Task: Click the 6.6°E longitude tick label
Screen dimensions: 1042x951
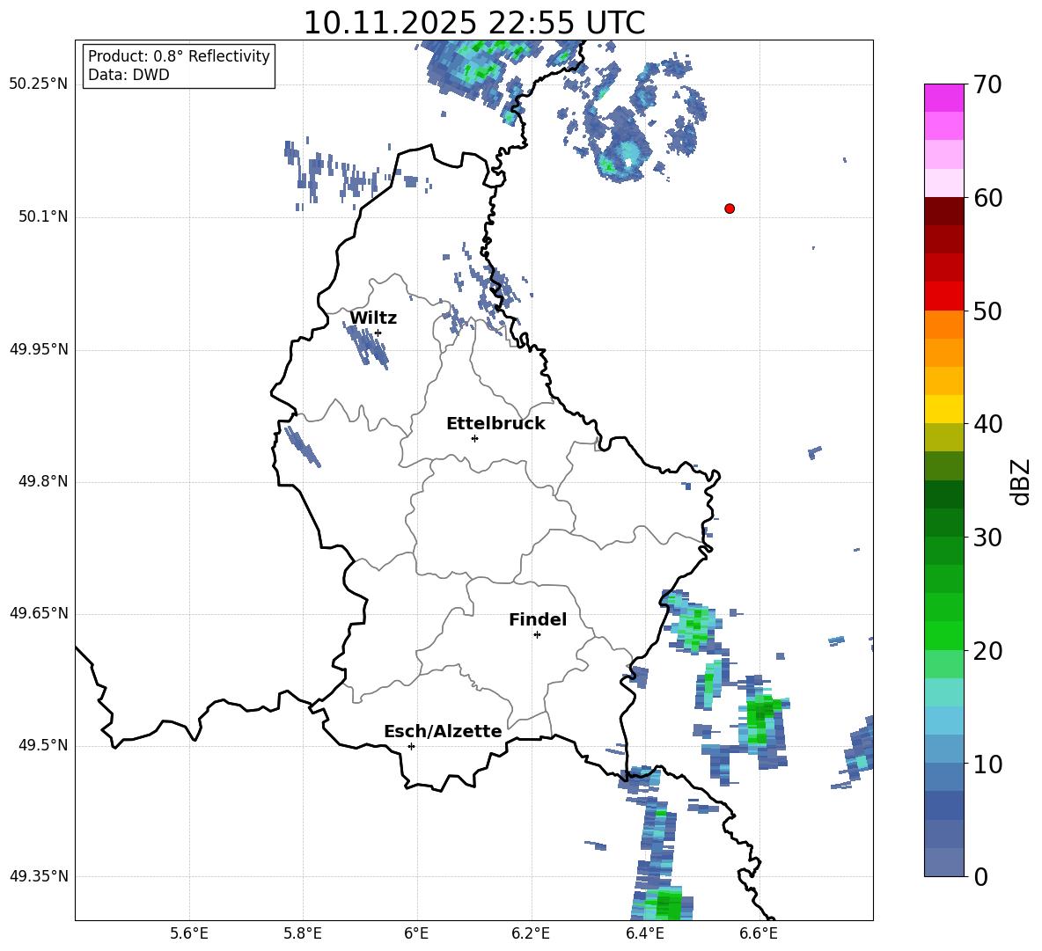Action: click(x=759, y=933)
